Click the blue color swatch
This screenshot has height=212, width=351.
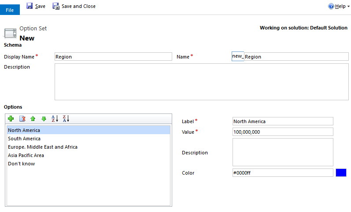pyautogui.click(x=341, y=173)
